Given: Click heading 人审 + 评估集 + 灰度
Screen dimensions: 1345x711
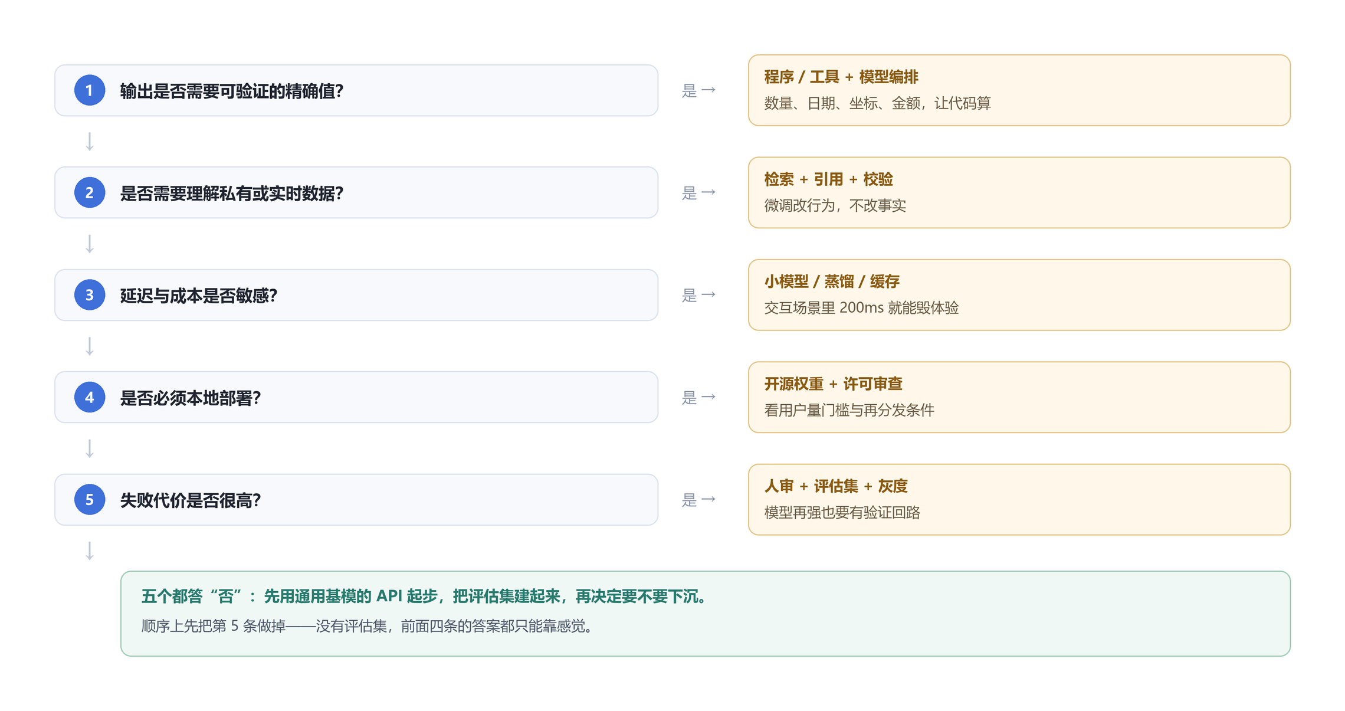Looking at the screenshot, I should (x=835, y=486).
